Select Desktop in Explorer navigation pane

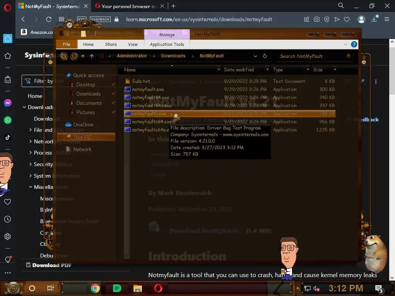[86, 84]
